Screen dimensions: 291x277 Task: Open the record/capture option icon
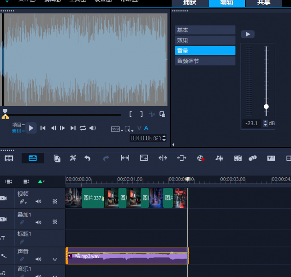click(201, 158)
